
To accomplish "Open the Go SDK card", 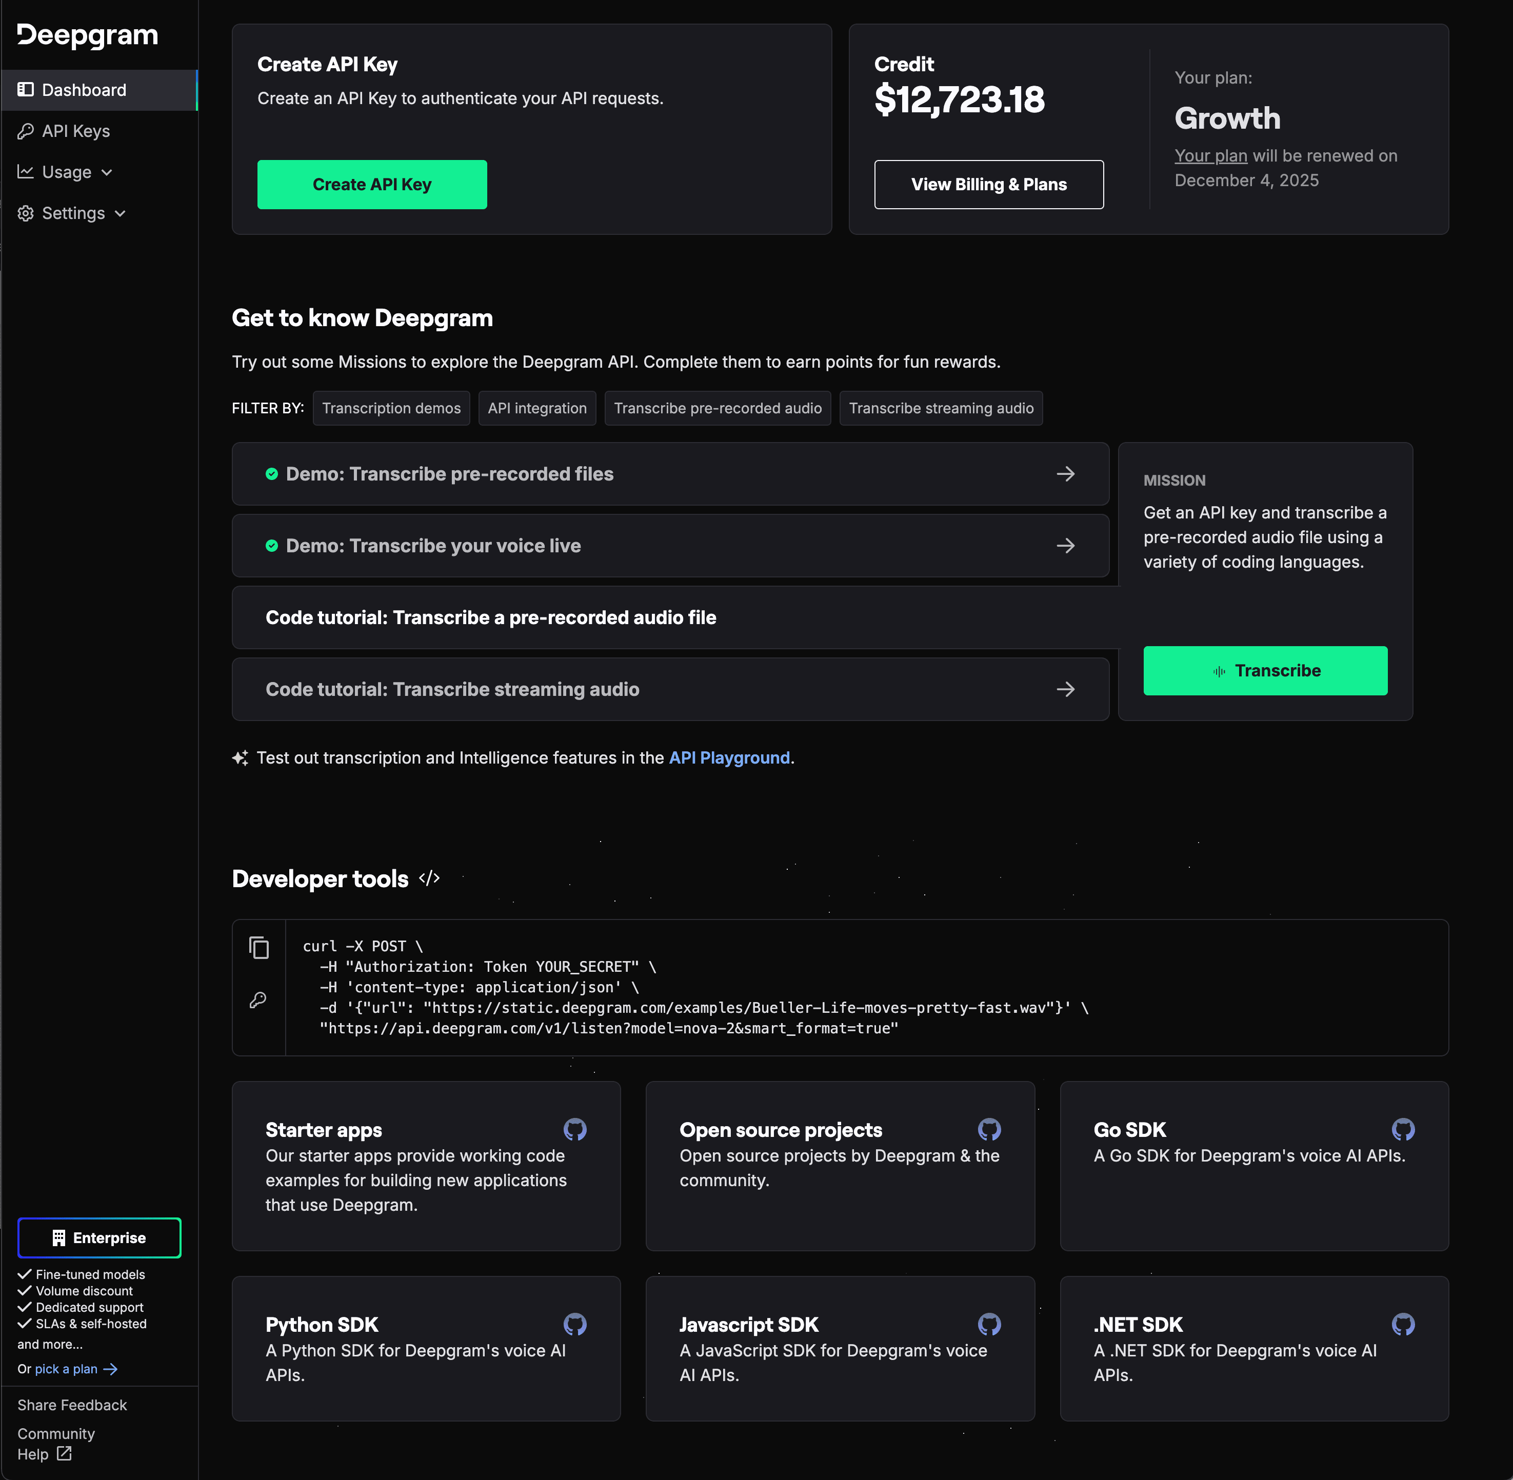I will (x=1254, y=1166).
